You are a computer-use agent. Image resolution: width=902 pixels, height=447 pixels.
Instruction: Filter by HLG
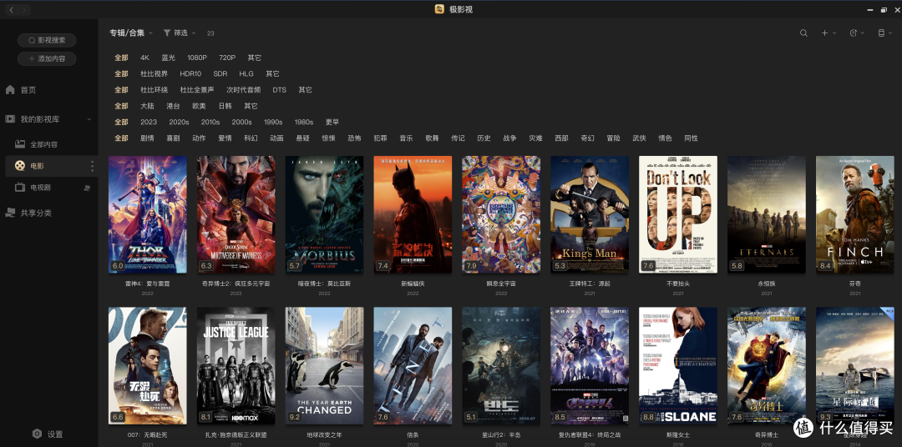click(246, 73)
